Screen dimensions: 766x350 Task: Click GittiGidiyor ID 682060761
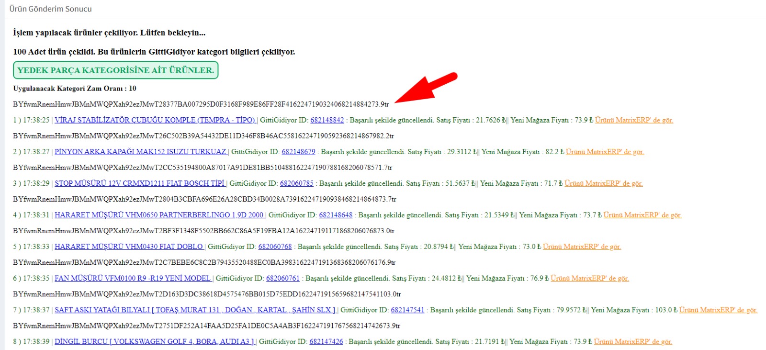(x=282, y=278)
